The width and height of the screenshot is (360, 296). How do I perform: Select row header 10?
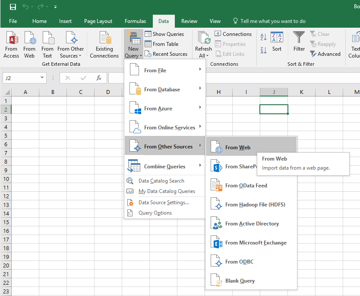[x=6, y=179]
